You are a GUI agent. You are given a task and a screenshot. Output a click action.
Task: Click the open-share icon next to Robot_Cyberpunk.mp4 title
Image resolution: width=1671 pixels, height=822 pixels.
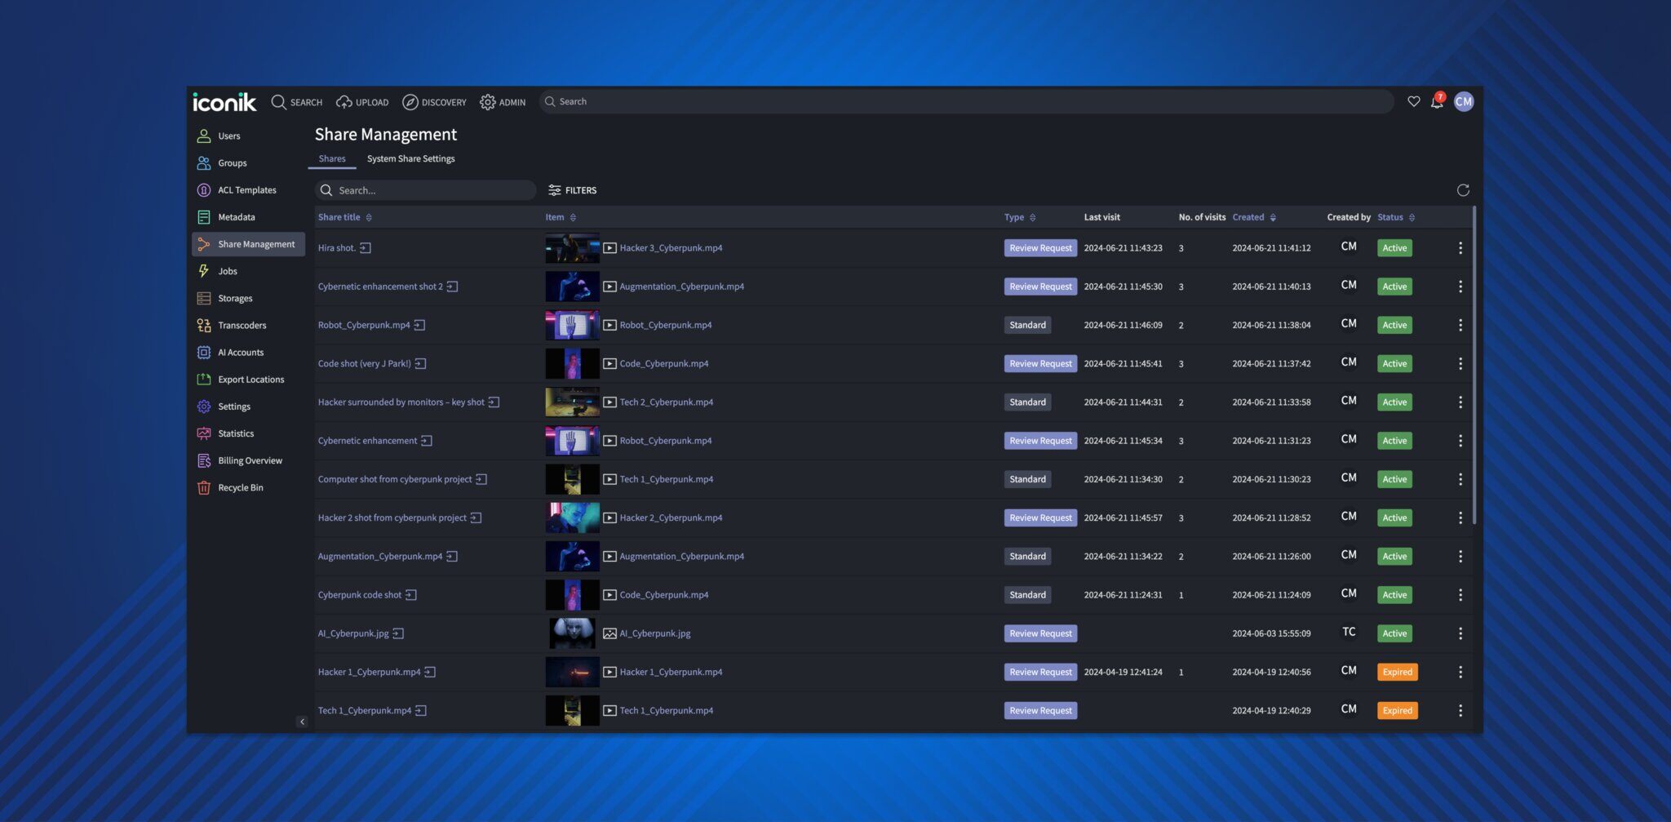point(419,325)
